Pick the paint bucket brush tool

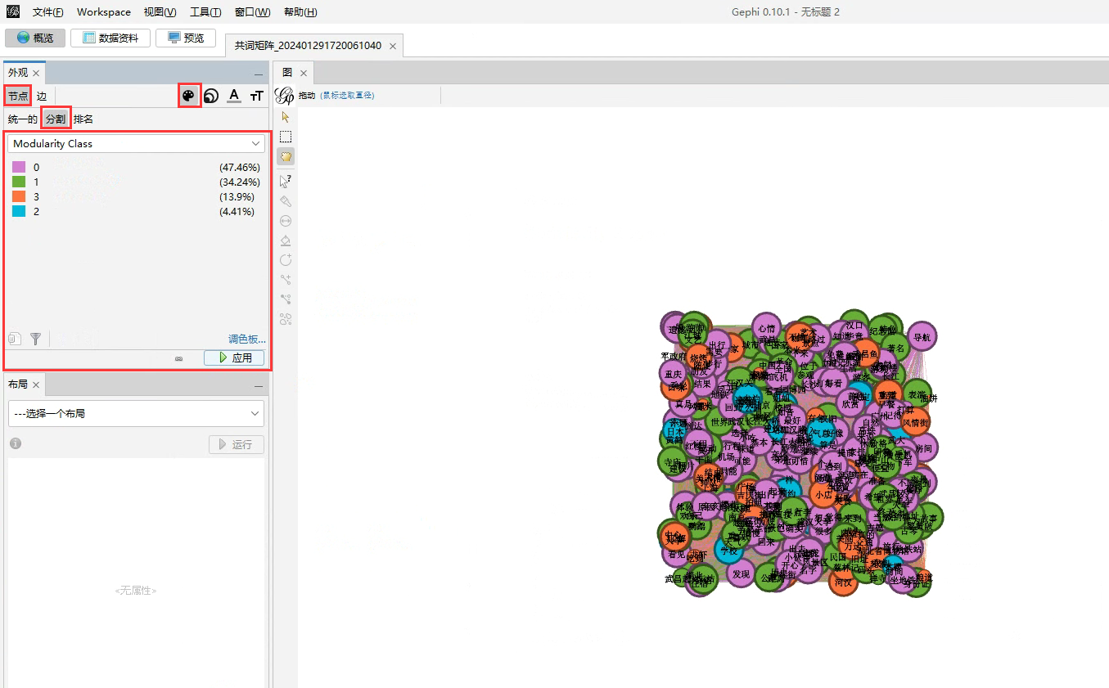[x=286, y=241]
